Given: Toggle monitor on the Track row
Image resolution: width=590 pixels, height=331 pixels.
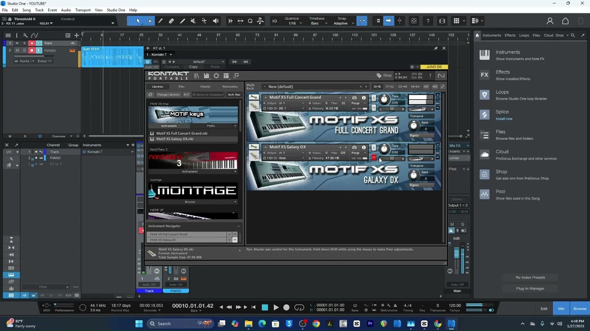Looking at the screenshot, I should tap(39, 43).
